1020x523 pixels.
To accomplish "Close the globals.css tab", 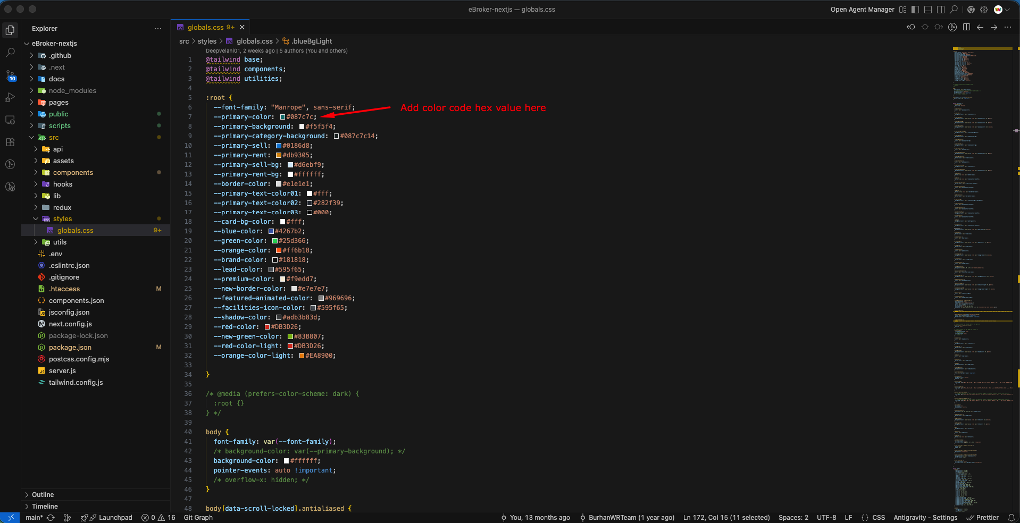I will 242,27.
